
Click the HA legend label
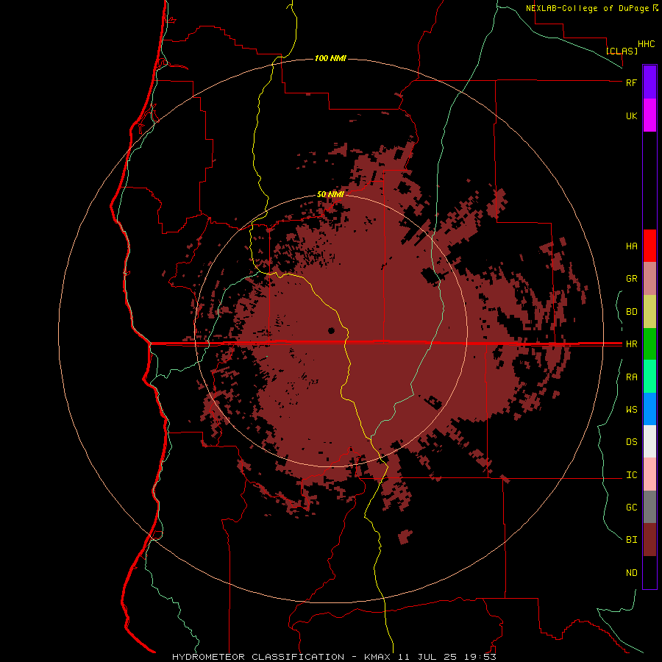coord(631,246)
